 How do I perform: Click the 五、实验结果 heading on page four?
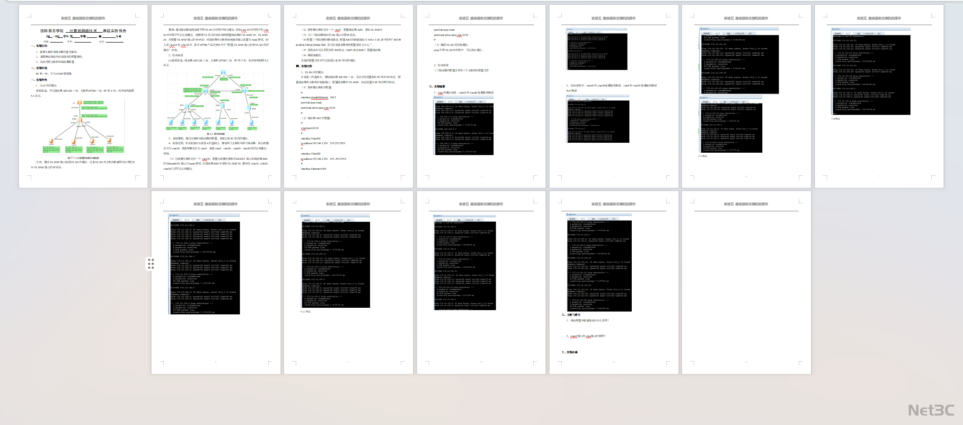[x=437, y=87]
